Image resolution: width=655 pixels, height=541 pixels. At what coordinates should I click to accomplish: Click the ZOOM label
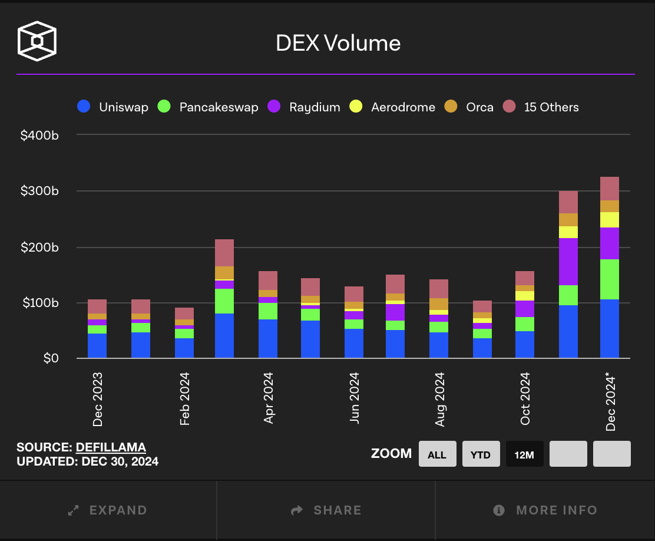392,454
